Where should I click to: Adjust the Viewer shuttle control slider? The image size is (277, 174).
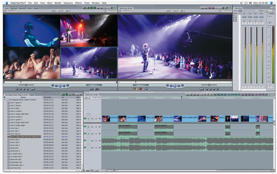click(26, 85)
